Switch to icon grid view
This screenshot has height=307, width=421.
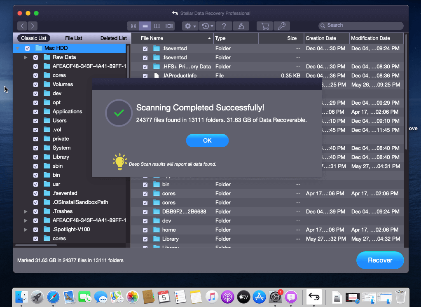coord(133,26)
